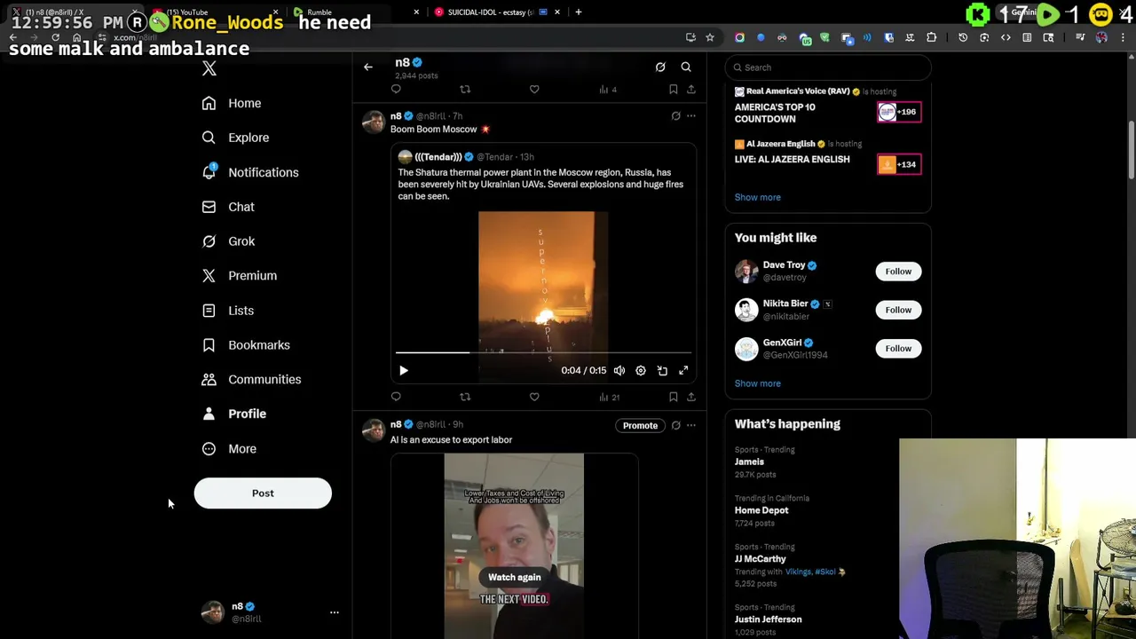Image resolution: width=1136 pixels, height=639 pixels.
Task: Click the X search input field
Action: click(x=828, y=67)
